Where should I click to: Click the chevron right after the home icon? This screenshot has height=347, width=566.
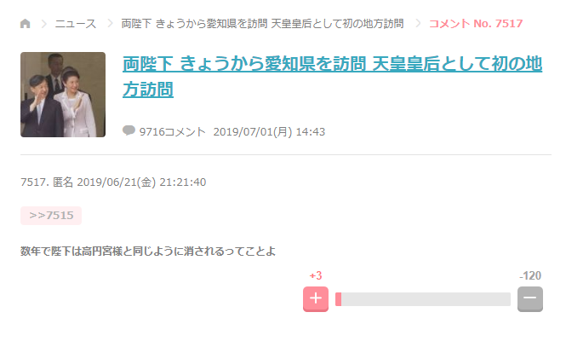tap(42, 24)
